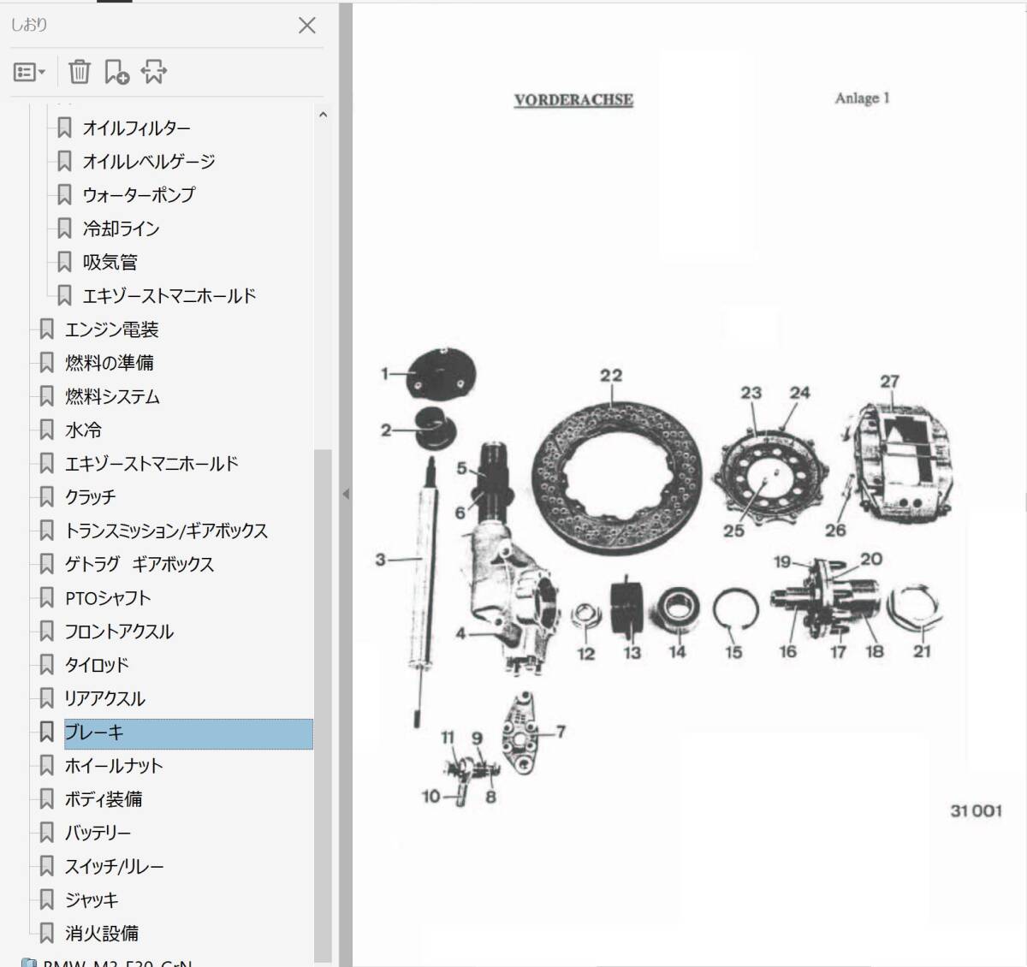Select top-level エキゾーストマニホールド bookmark below 水冷
Image resolution: width=1027 pixels, height=967 pixels.
151,464
